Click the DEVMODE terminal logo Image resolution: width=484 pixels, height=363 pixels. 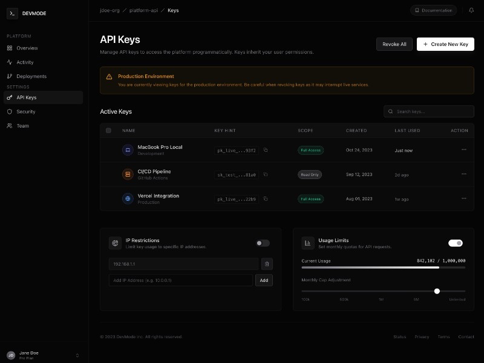(12, 13)
